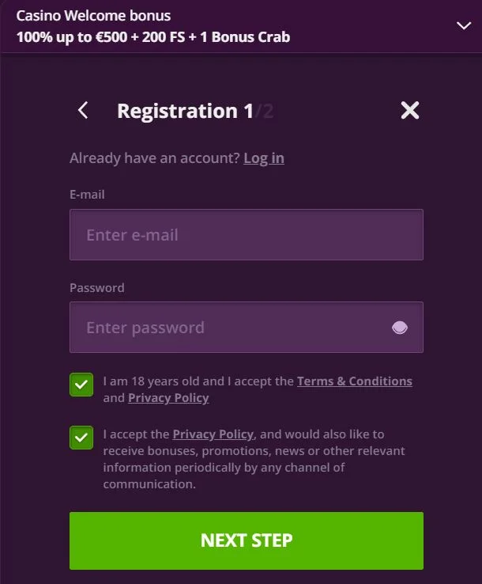The image size is (482, 584).
Task: Uncheck the 18 years old checkbox
Action: point(81,385)
